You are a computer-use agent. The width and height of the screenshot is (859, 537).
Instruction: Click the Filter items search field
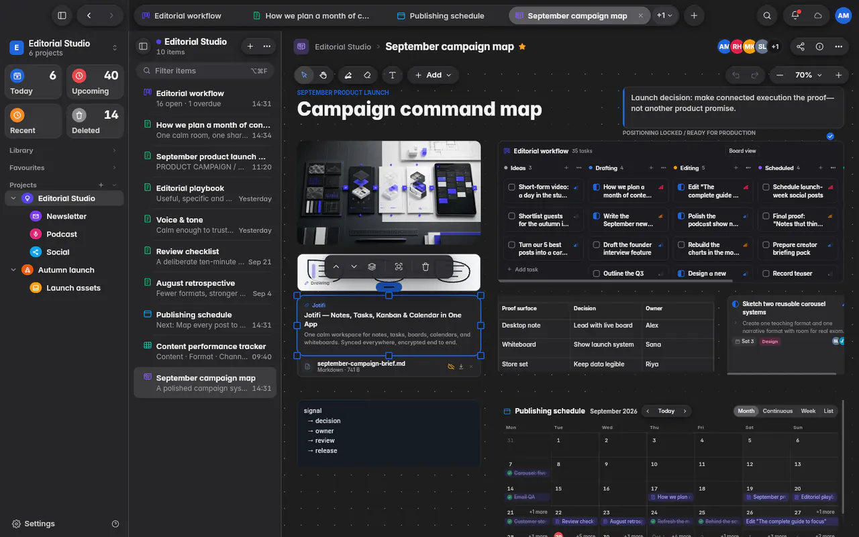(205, 70)
